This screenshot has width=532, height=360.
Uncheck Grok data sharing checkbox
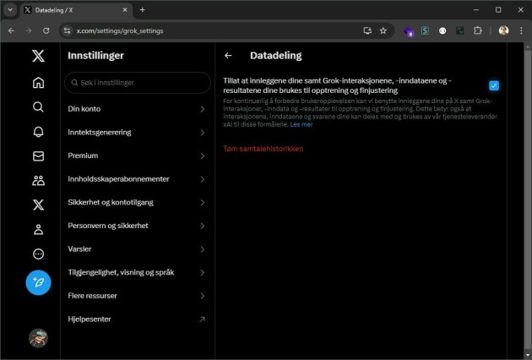(494, 85)
